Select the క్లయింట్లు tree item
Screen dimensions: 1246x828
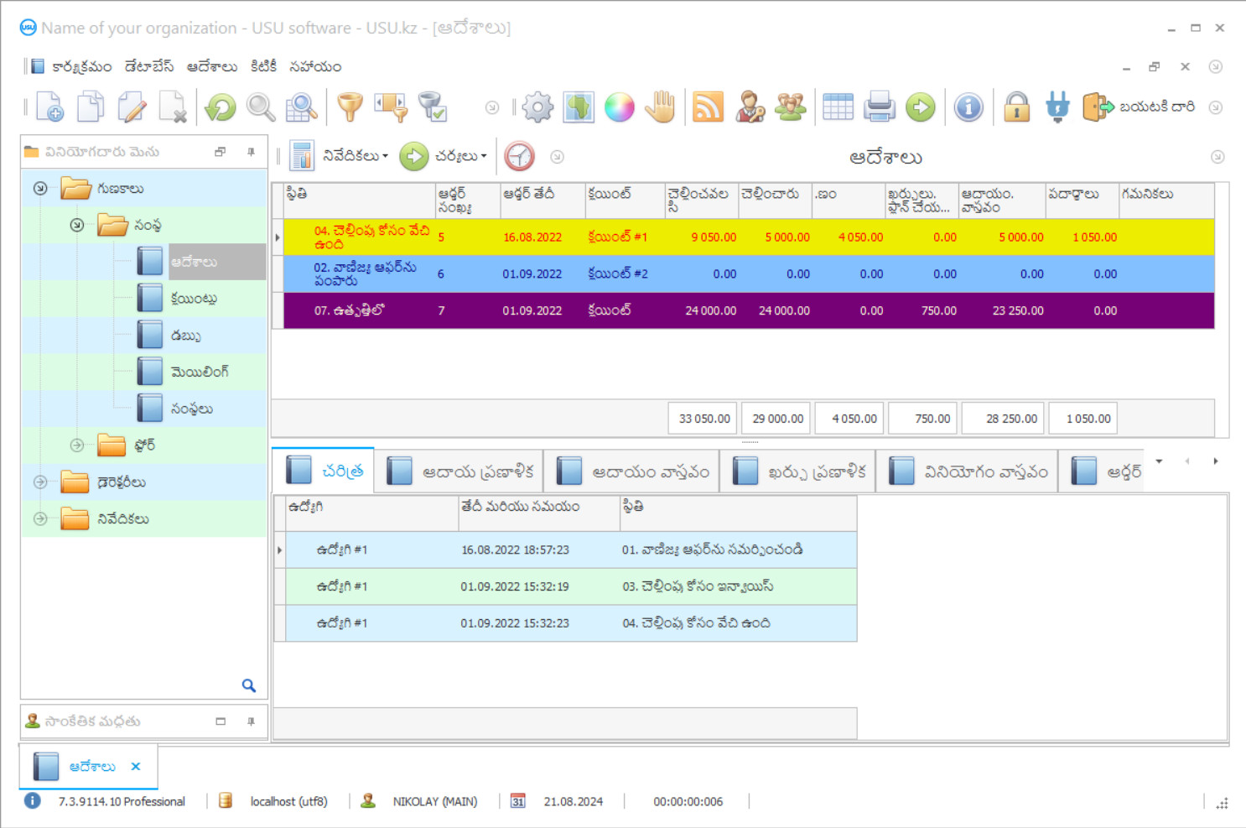194,299
